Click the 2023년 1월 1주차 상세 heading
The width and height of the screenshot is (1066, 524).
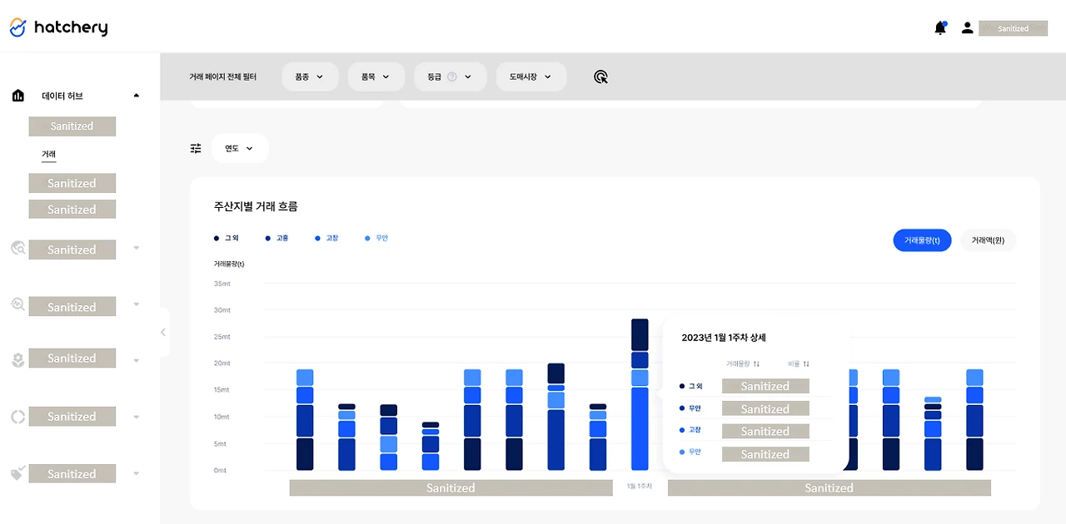(724, 338)
